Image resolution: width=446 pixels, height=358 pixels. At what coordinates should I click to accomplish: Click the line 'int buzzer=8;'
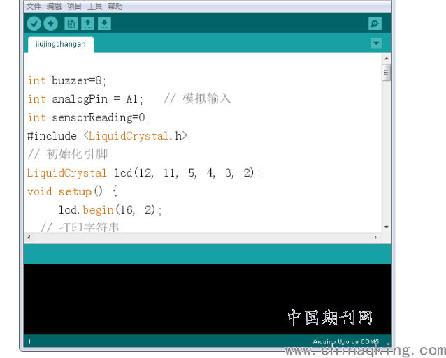pyautogui.click(x=67, y=81)
